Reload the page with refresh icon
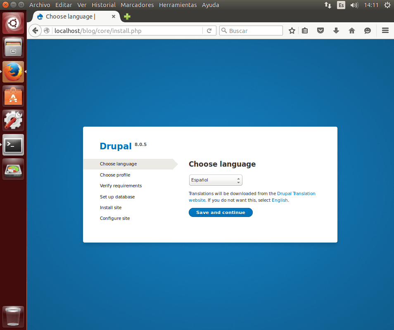Viewport: 394px width, 330px height. click(209, 31)
